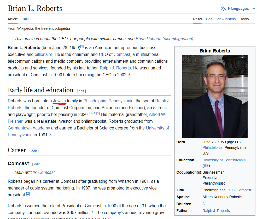Click 'From Wikipedia, the free encyclopedia' text
The height and width of the screenshot is (219, 257).
pos(39,28)
